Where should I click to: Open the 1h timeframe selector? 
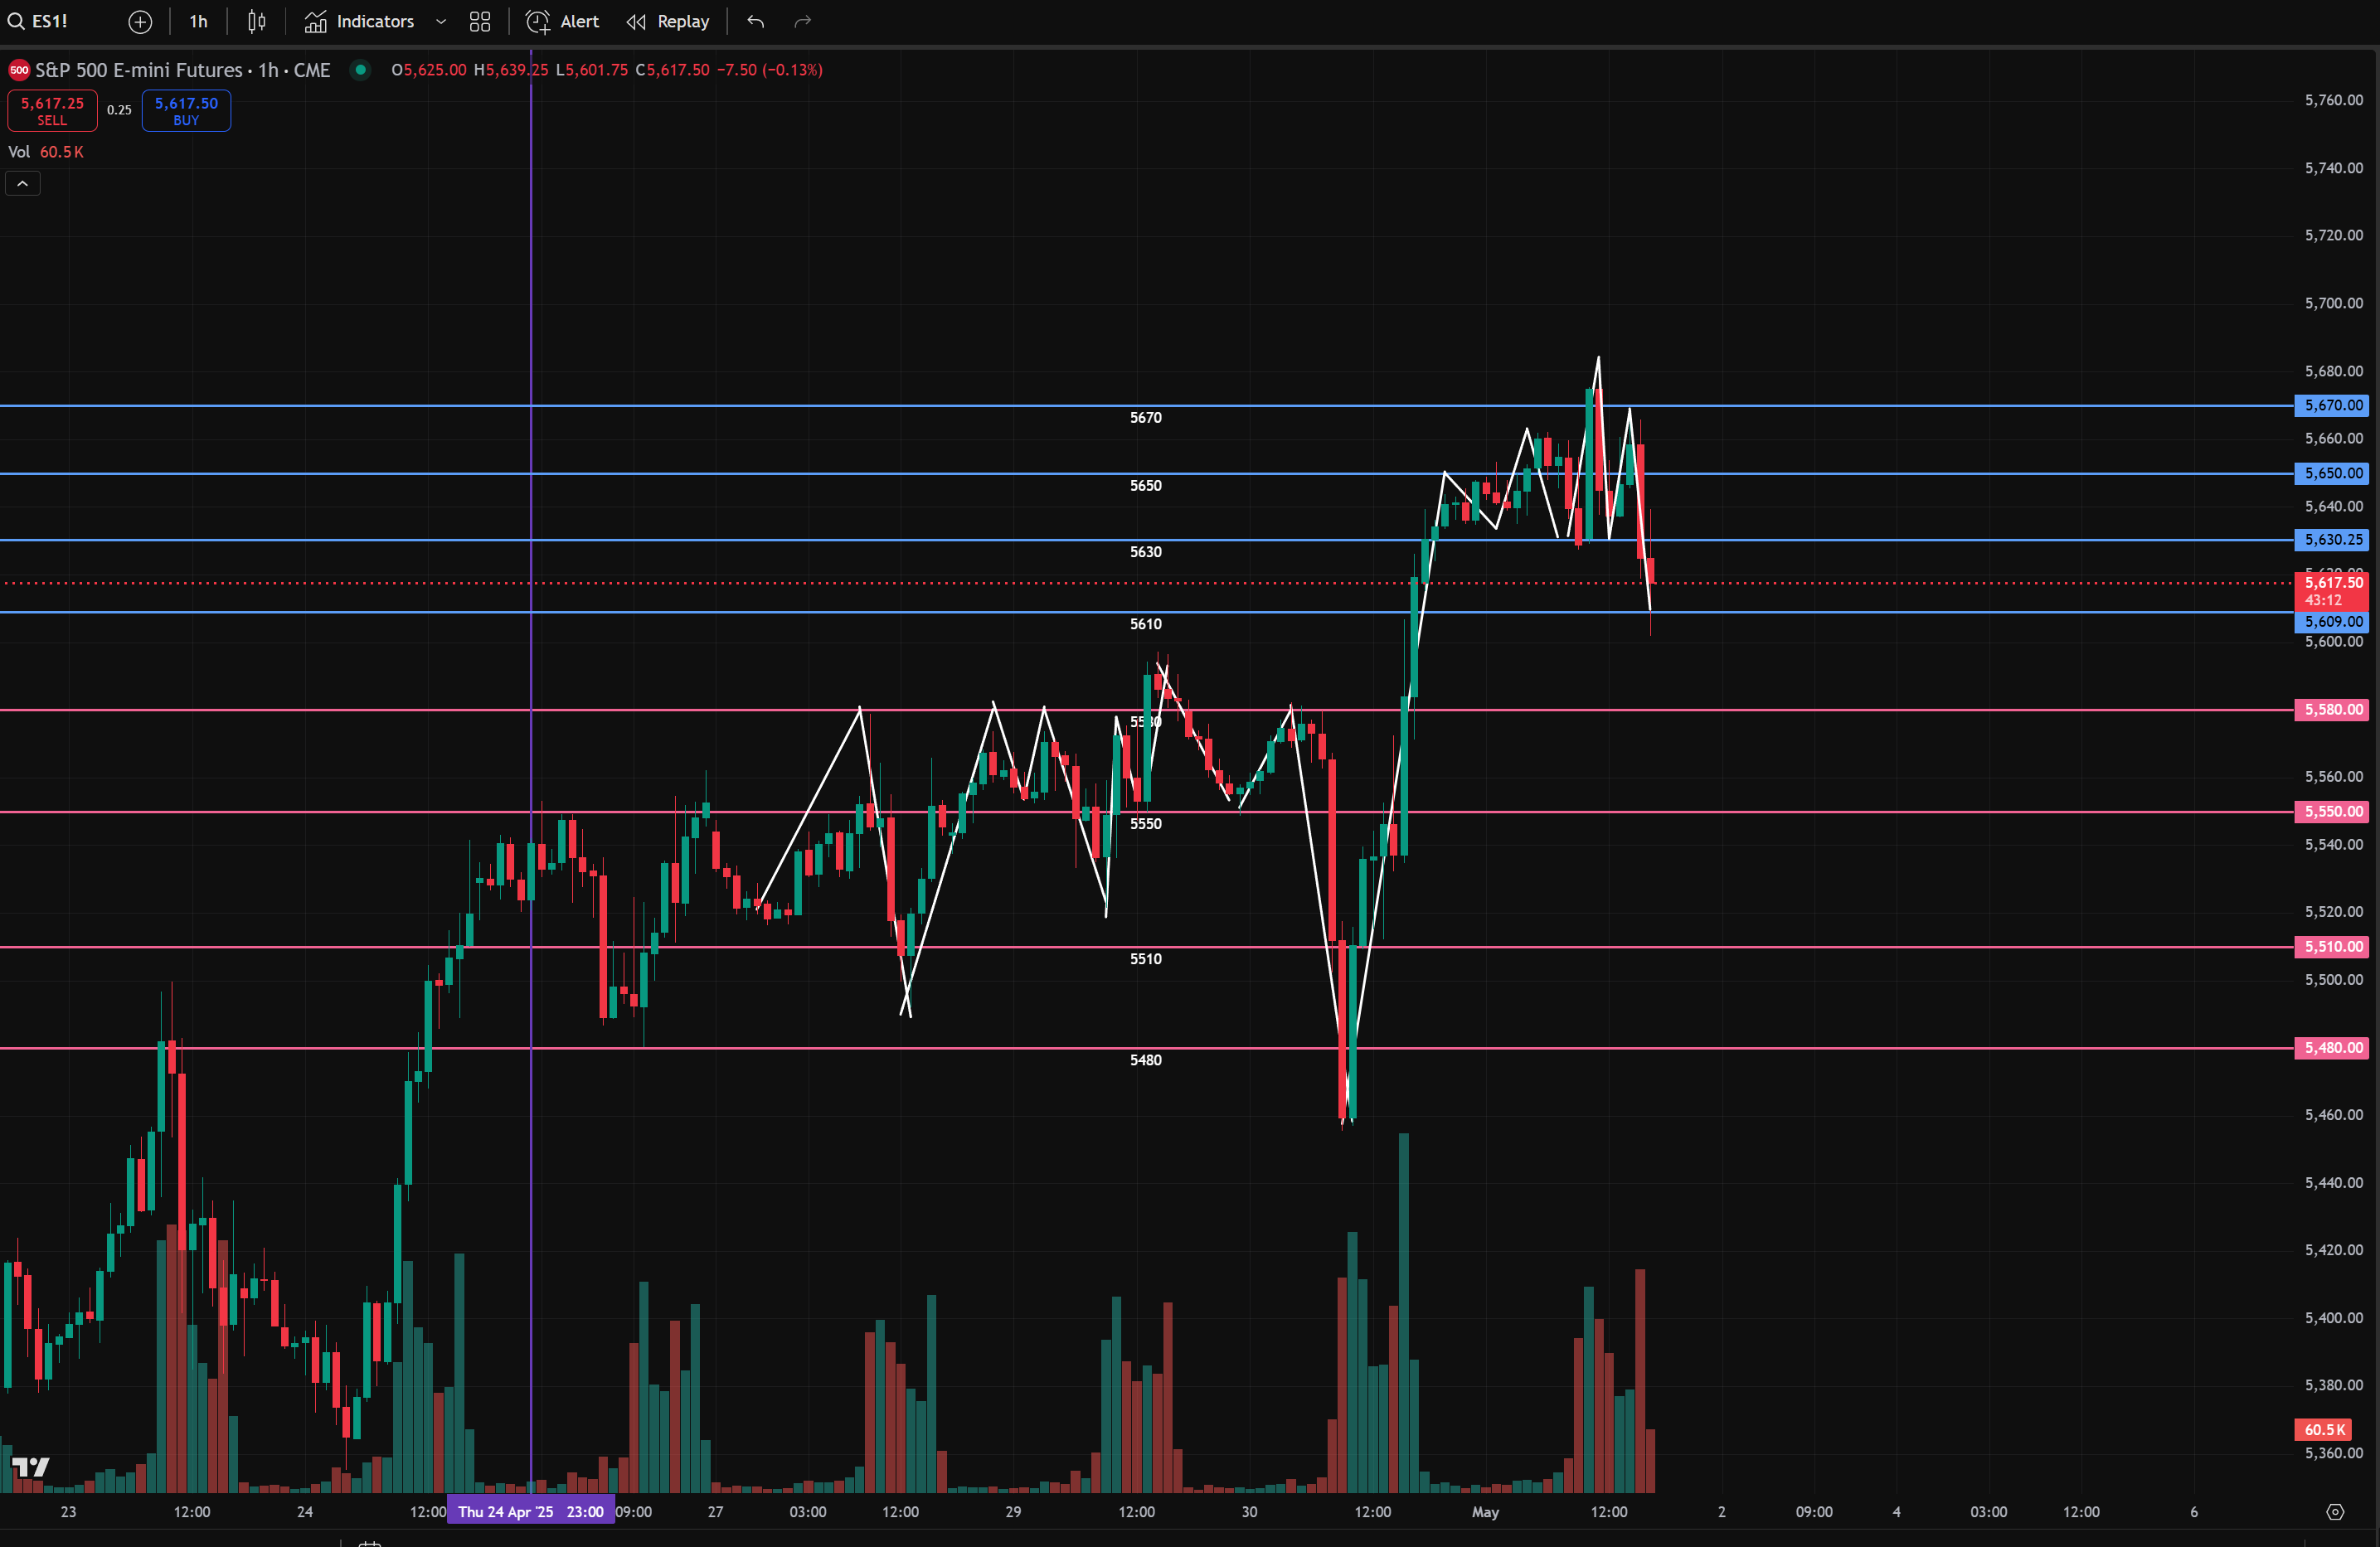coord(198,21)
